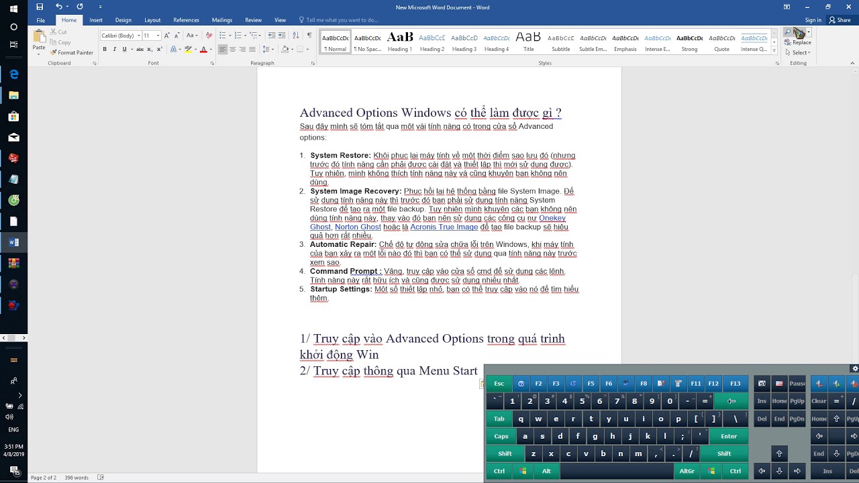Toggle bold formatting
The width and height of the screenshot is (859, 483).
pyautogui.click(x=105, y=49)
